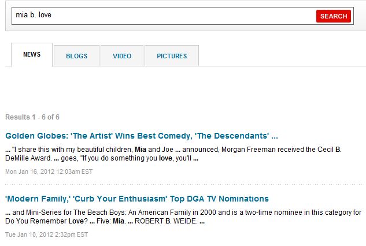366x246 pixels.
Task: Click the bold 'Mia' in the Golden Globes snippet
Action: click(x=141, y=150)
